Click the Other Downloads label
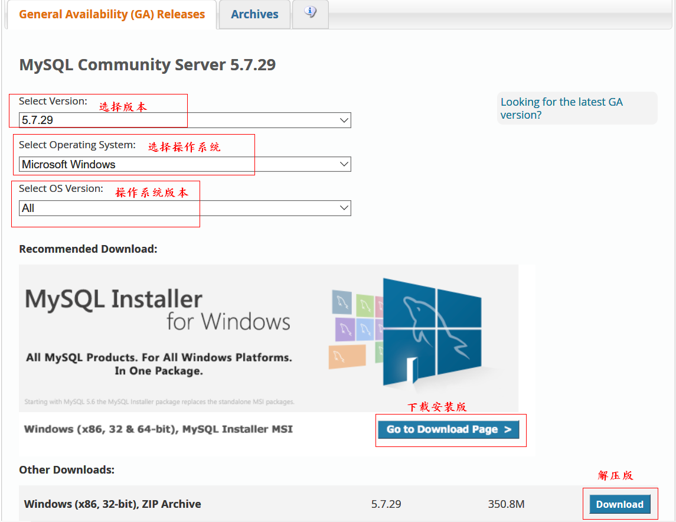 (67, 470)
